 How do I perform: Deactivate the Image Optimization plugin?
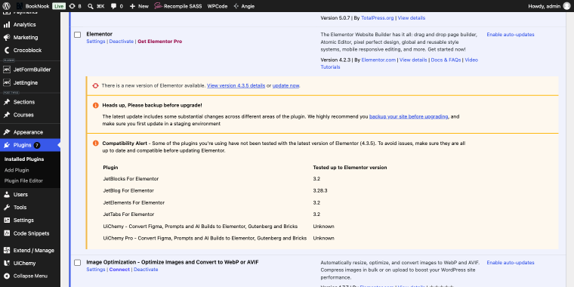[x=146, y=270]
